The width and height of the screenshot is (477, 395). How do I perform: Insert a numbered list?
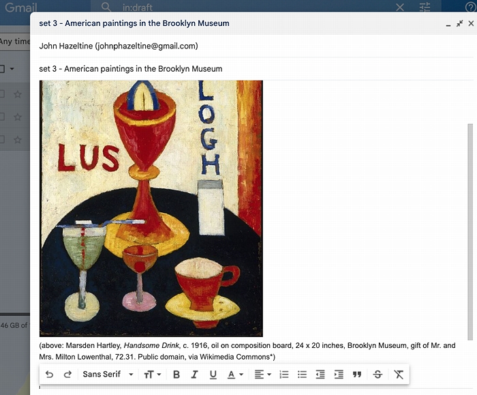click(284, 375)
